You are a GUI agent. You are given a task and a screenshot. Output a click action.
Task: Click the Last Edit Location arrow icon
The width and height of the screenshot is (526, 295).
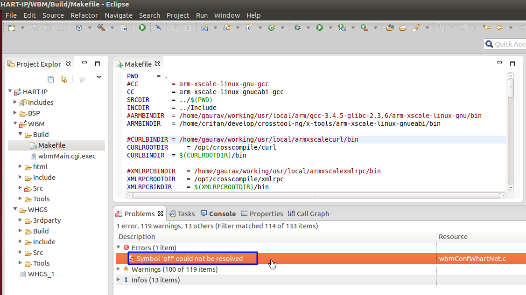pyautogui.click(x=487, y=28)
